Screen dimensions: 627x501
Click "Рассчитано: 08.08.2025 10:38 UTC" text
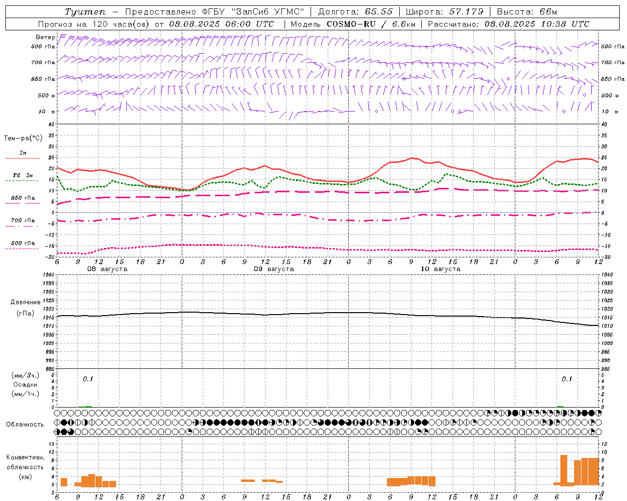click(508, 24)
